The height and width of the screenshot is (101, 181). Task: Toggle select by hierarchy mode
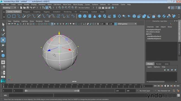44,8
